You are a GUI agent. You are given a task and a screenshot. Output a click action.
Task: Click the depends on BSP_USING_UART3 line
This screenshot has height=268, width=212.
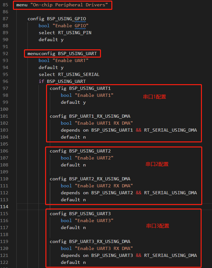pyautogui.click(x=129, y=256)
